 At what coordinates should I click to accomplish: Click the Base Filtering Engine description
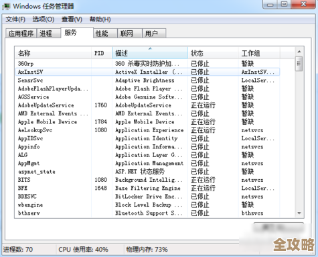(148, 188)
